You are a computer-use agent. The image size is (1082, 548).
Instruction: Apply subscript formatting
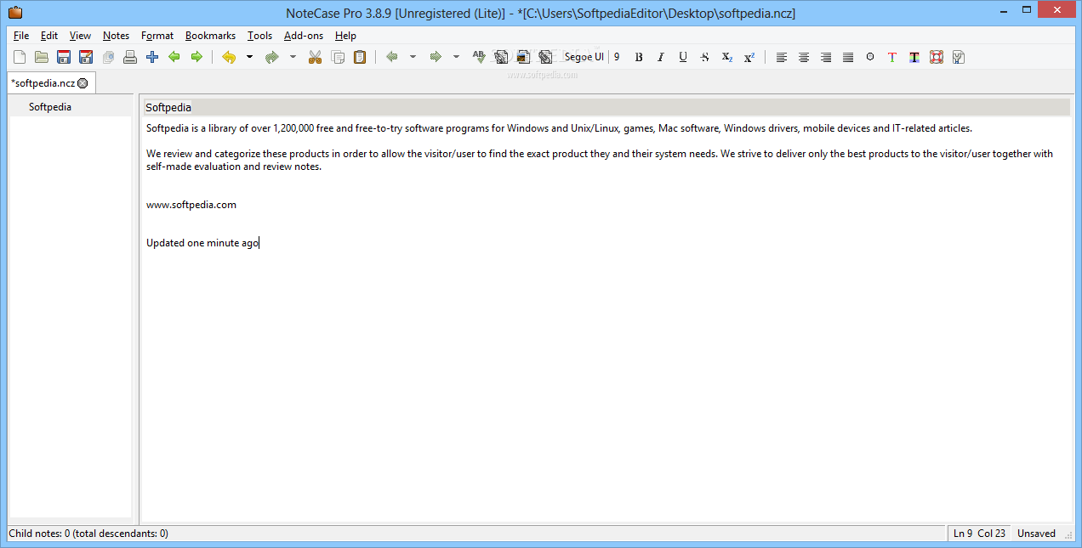tap(727, 57)
